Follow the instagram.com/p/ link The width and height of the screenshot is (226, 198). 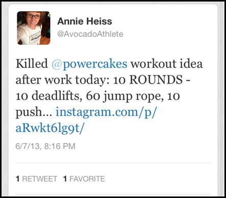(106, 112)
